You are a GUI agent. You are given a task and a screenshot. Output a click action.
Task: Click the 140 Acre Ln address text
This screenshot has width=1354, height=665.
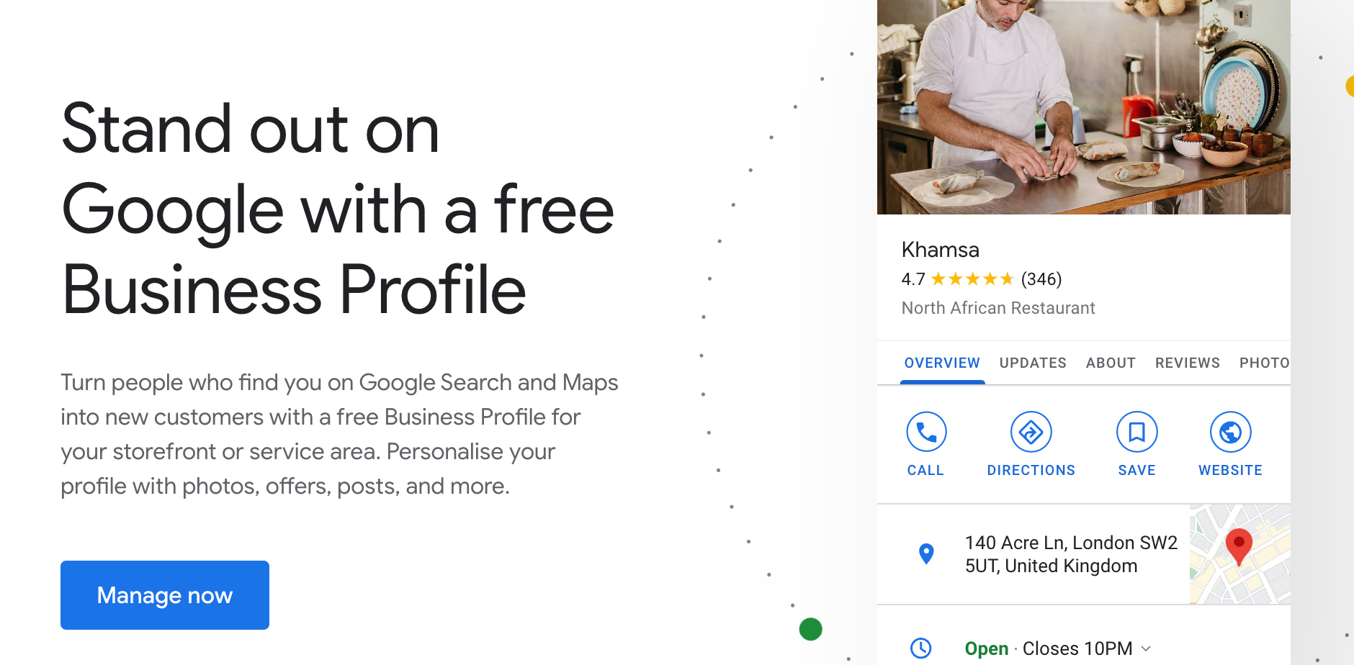1071,554
